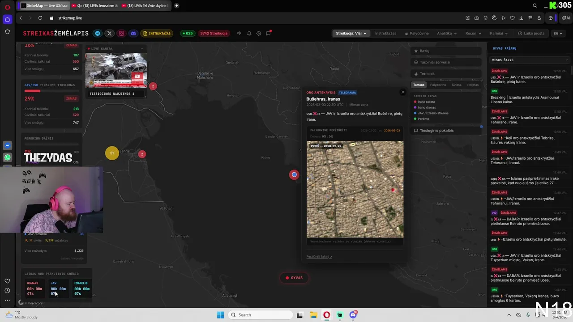This screenshot has width=573, height=322.
Task: Open new browser tab with plus icon
Action: tap(176, 6)
